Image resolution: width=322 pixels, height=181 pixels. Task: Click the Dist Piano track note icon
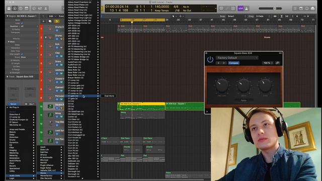point(50,141)
